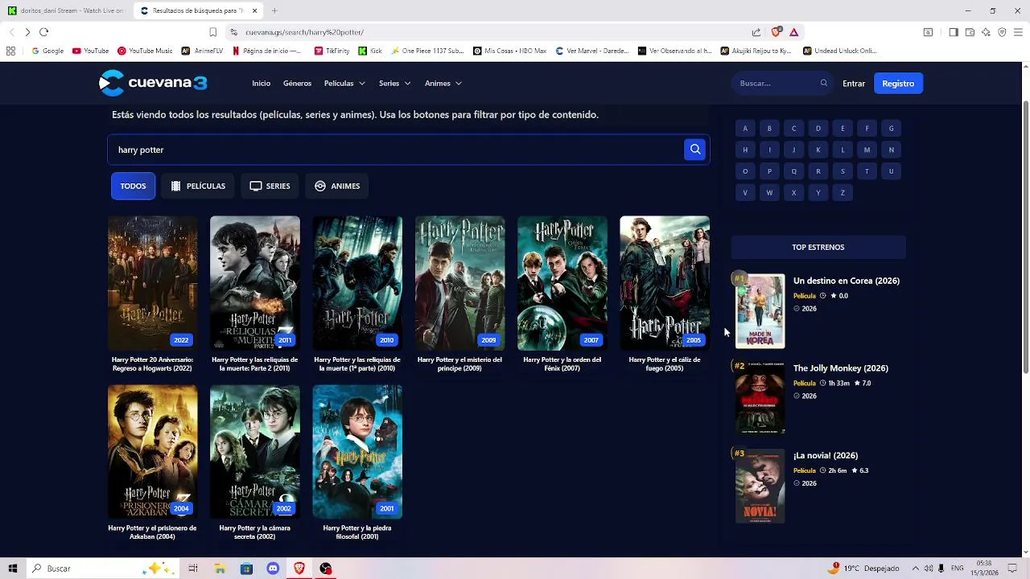Go back with browser back arrow
Screen dimensions: 1030x579
tap(11, 32)
